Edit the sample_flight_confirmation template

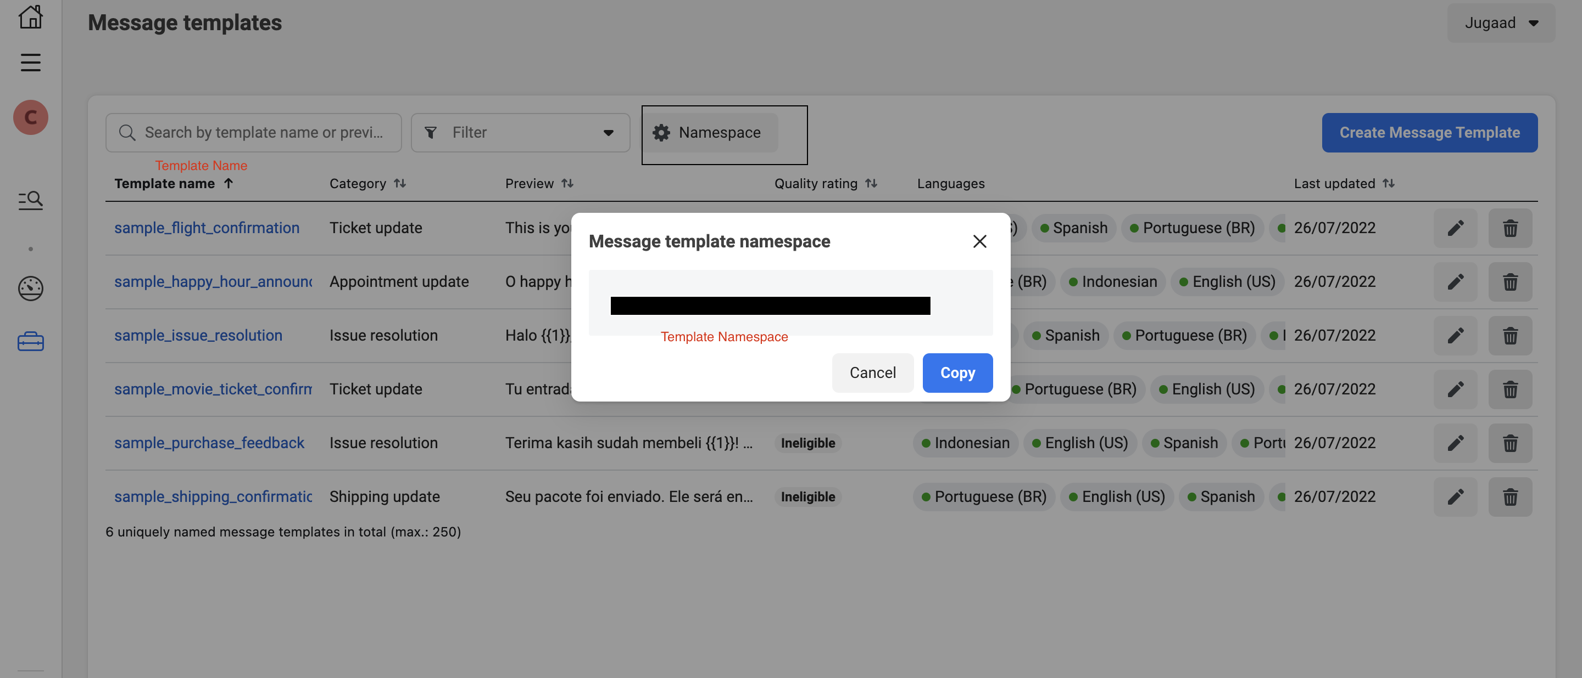(x=1456, y=228)
